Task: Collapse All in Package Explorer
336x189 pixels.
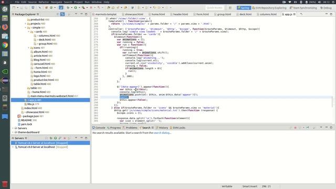Action: pyautogui.click(x=58, y=14)
